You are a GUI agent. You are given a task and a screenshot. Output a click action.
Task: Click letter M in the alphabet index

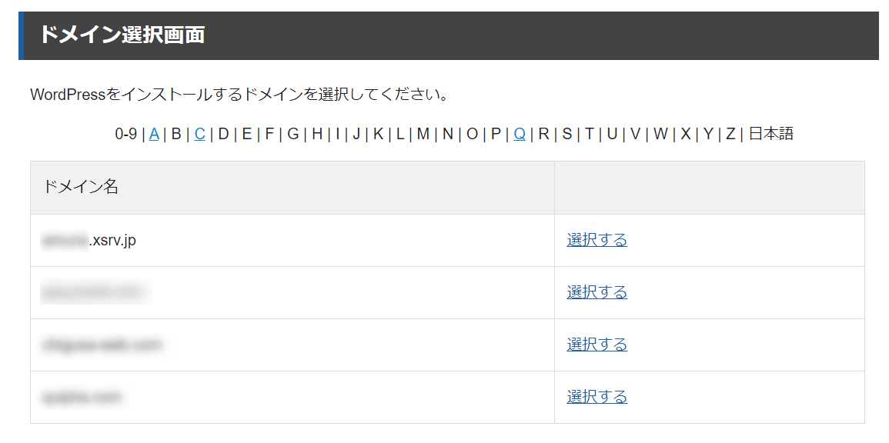pyautogui.click(x=423, y=135)
